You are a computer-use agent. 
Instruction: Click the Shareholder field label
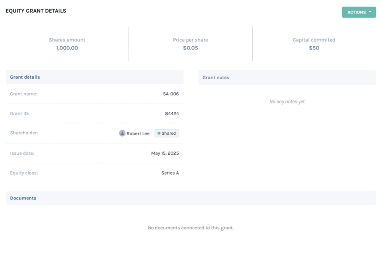[24, 133]
